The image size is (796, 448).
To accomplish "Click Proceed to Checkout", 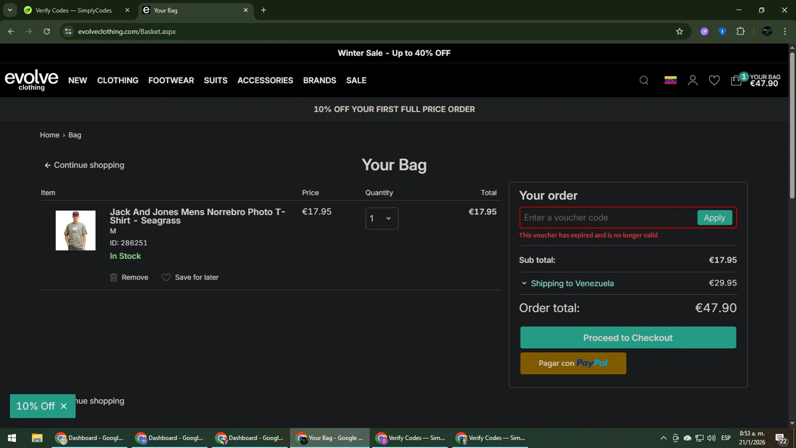I will point(628,338).
